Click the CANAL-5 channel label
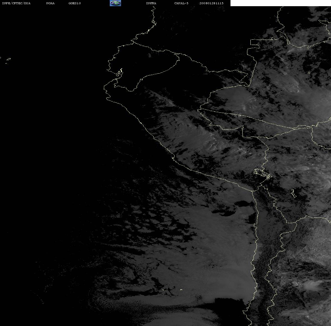331x326 pixels. [181, 3]
